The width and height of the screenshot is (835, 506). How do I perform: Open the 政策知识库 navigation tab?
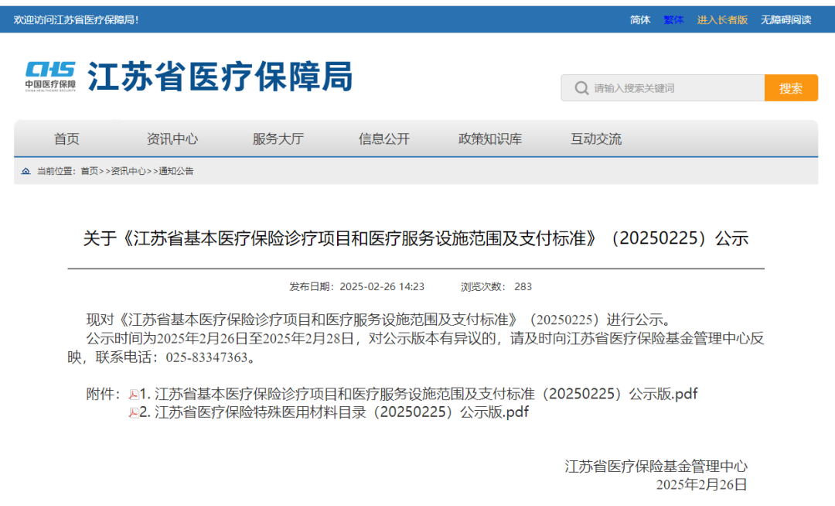tap(490, 139)
